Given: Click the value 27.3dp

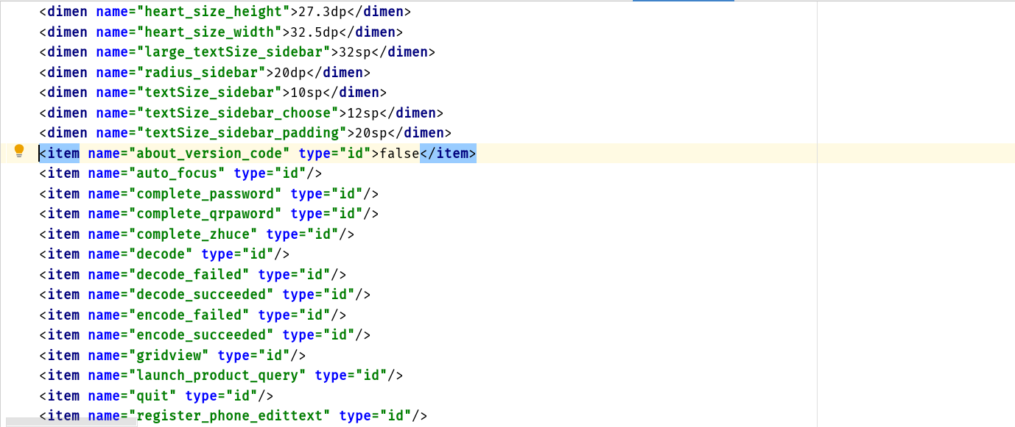Looking at the screenshot, I should 323,12.
